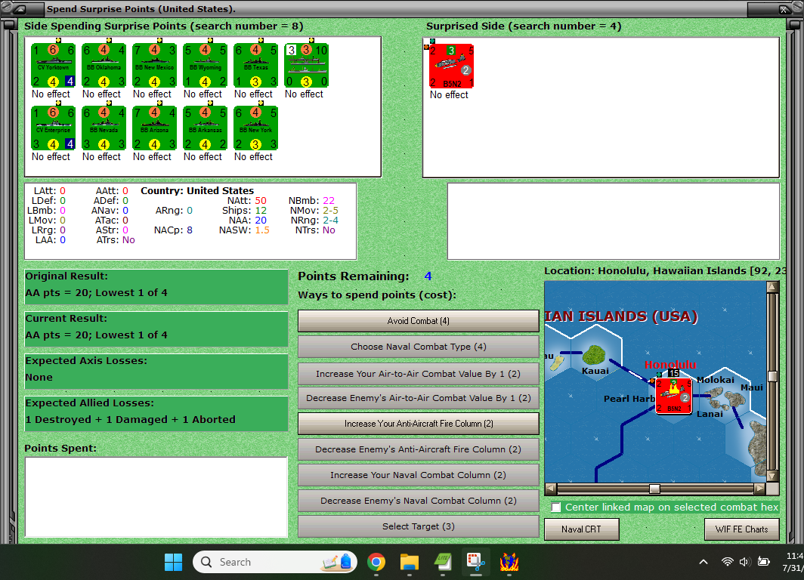Click the map scroll-left arrow
The width and height of the screenshot is (804, 580).
[x=550, y=489]
